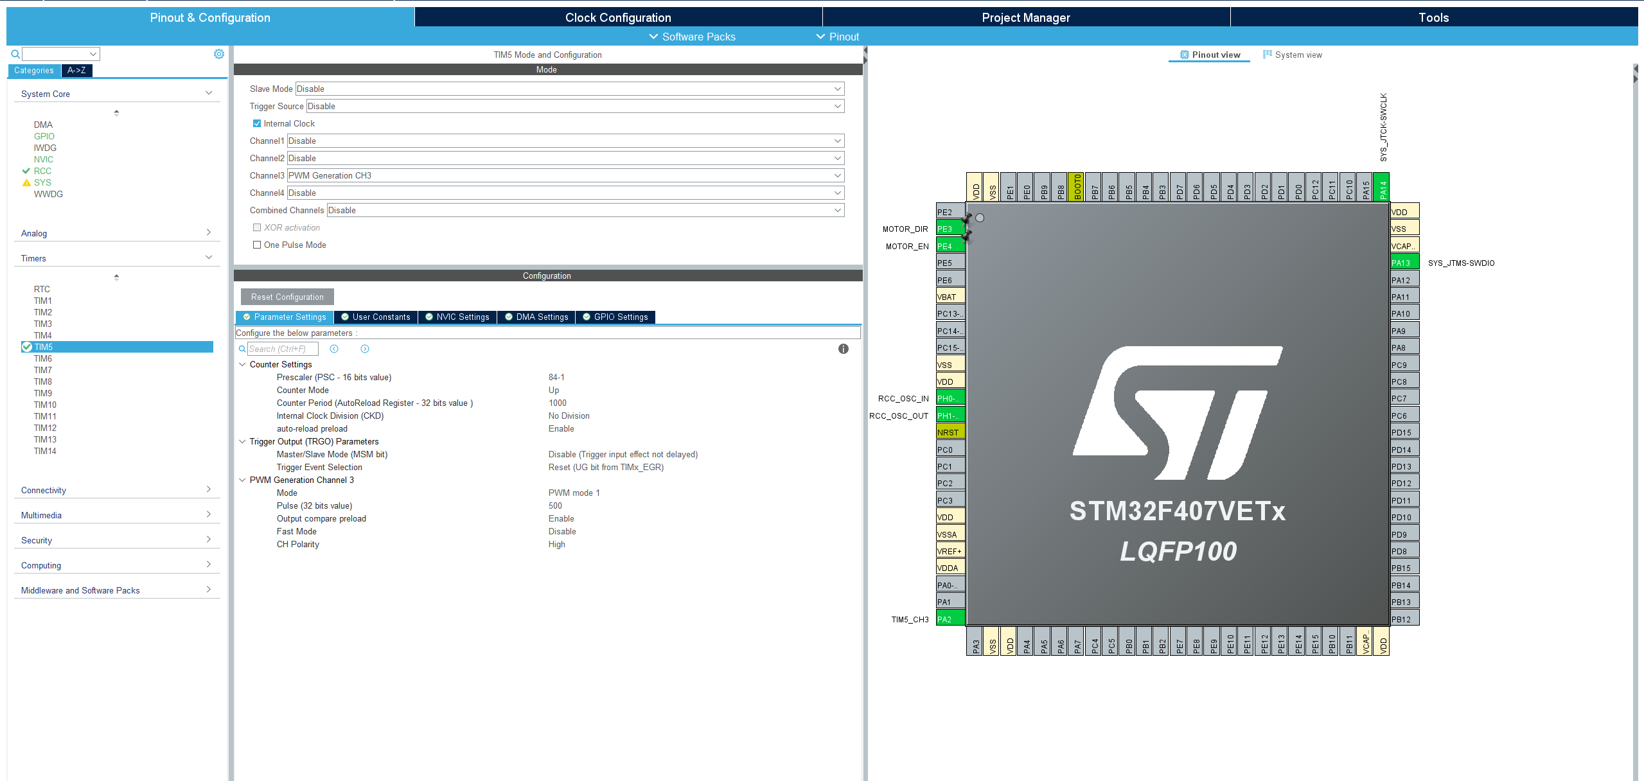Image resolution: width=1644 pixels, height=781 pixels.
Task: Click the VBAT pin on the chip
Action: point(950,297)
